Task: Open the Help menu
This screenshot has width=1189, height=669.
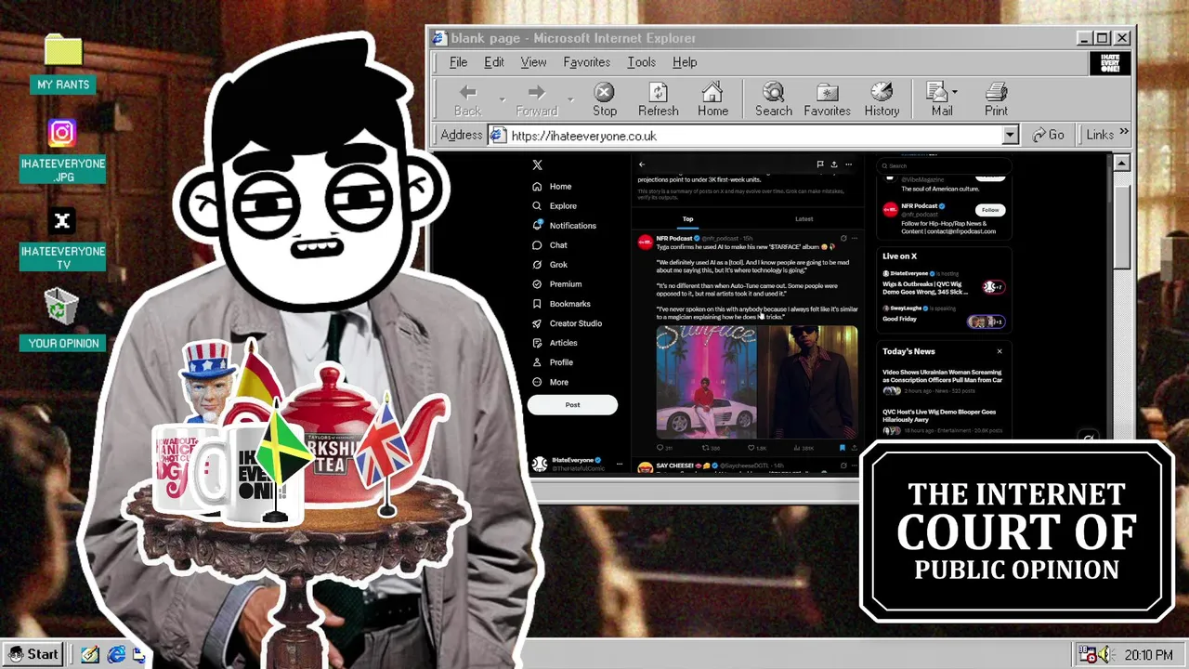Action: coord(685,62)
